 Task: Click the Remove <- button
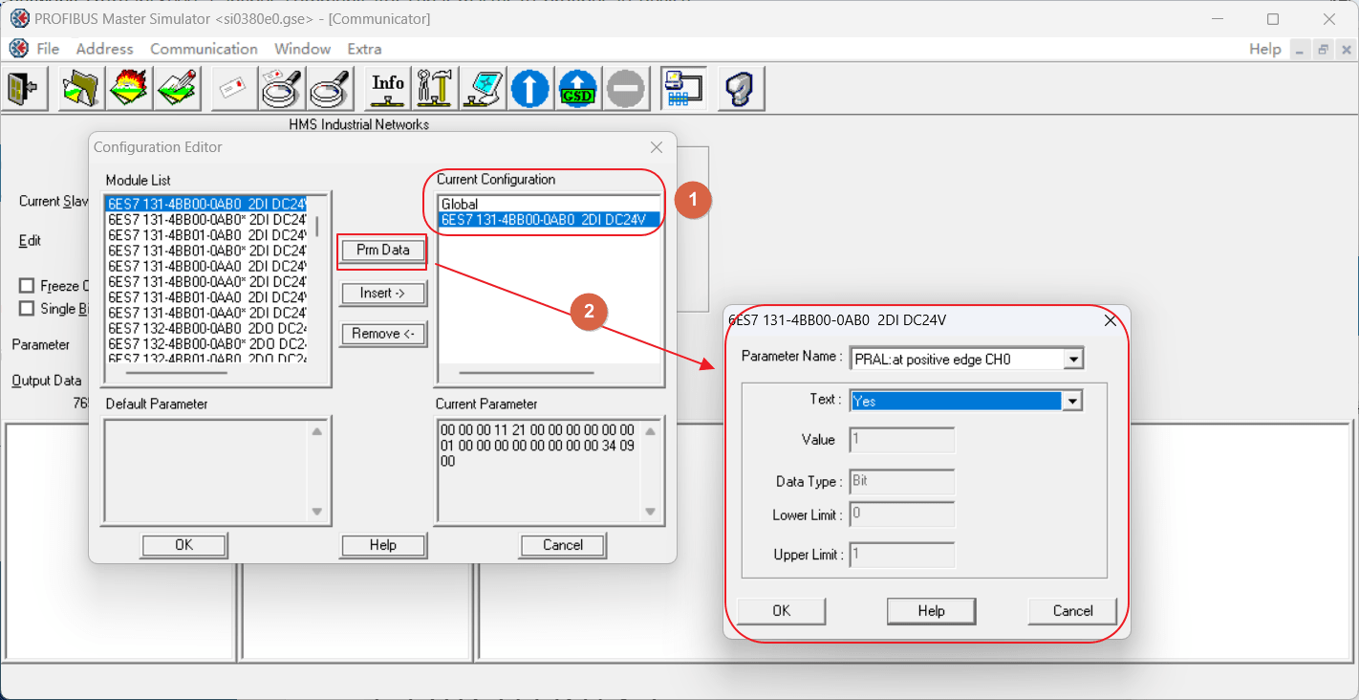click(382, 334)
